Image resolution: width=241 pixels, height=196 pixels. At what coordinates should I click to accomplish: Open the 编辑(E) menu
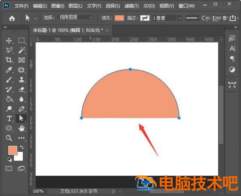40,6
